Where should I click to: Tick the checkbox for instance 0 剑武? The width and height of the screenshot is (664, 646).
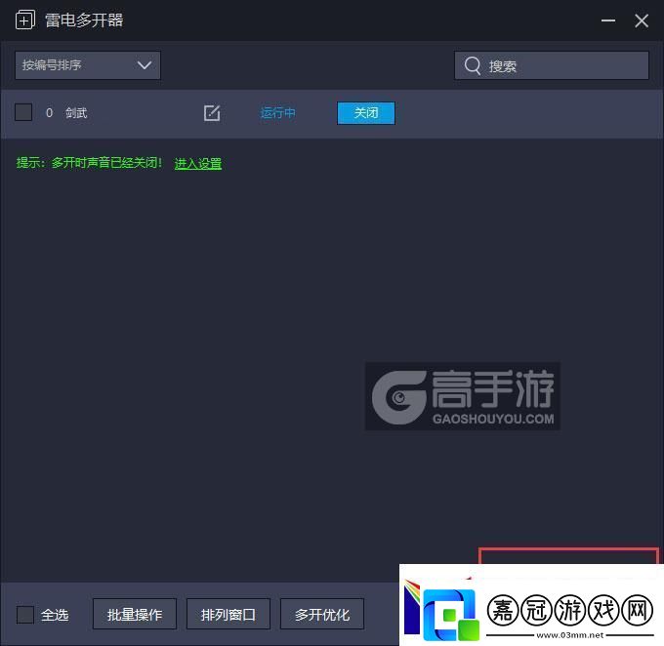pyautogui.click(x=23, y=112)
